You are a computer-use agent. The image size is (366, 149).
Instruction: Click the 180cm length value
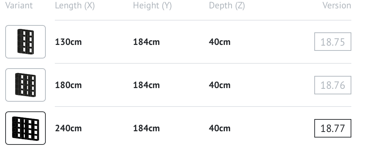pyautogui.click(x=68, y=85)
